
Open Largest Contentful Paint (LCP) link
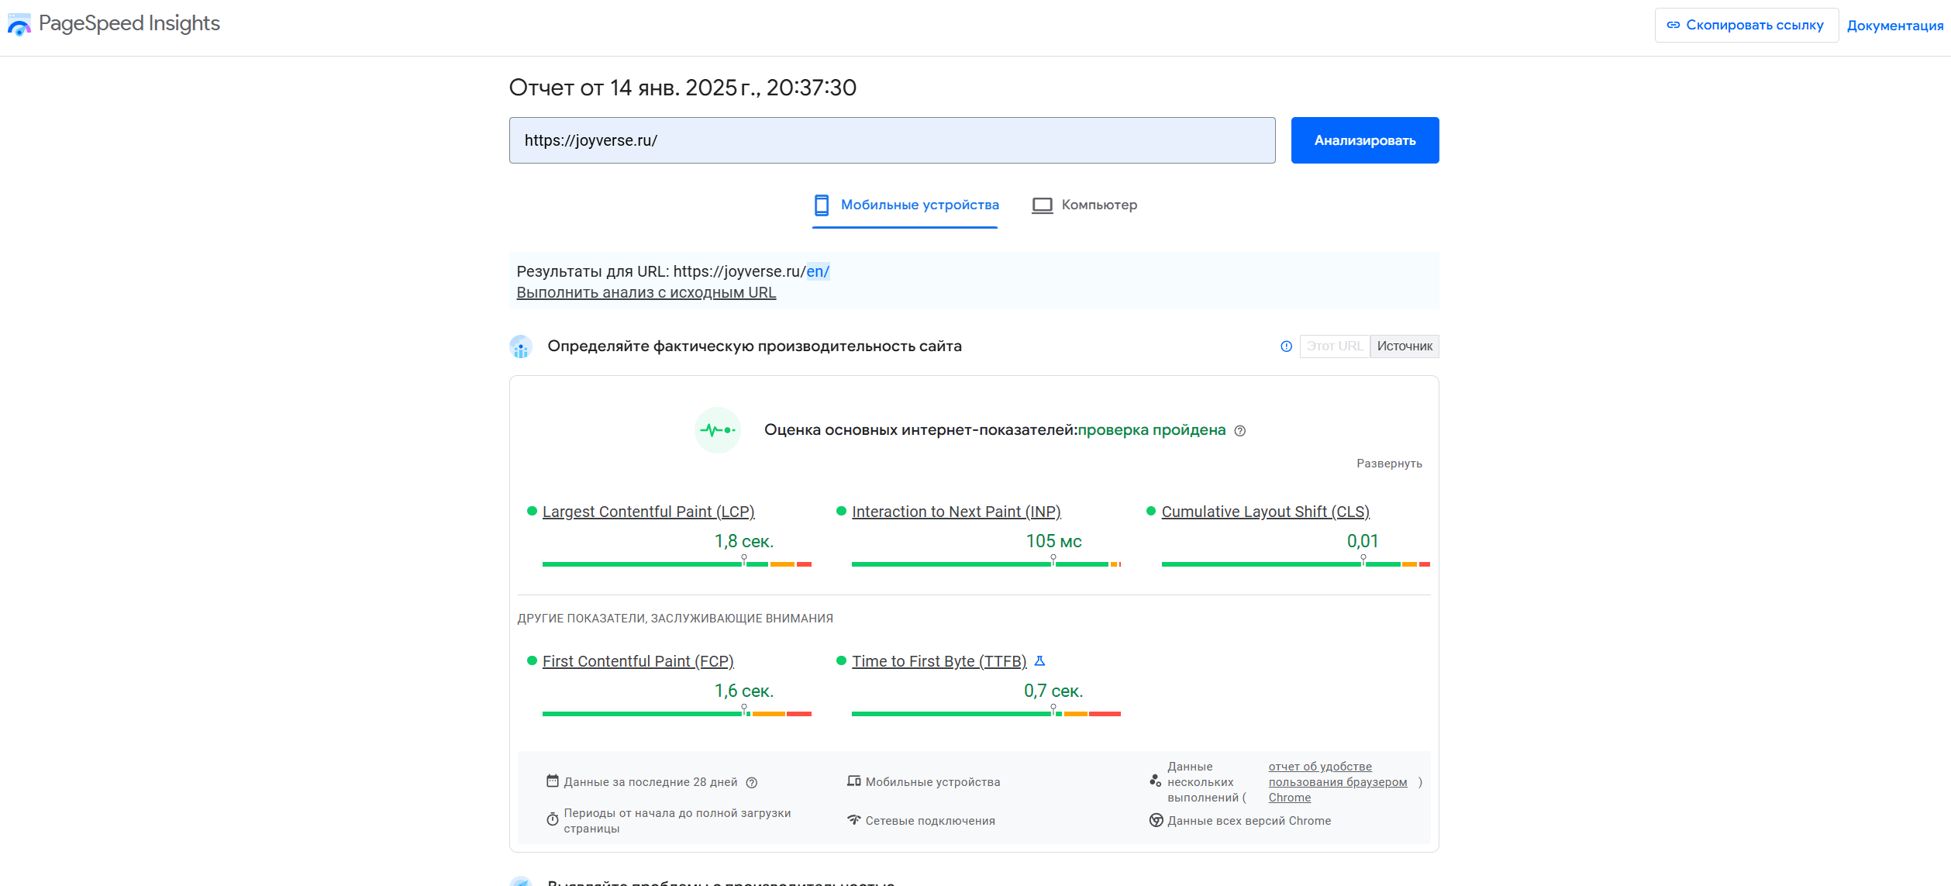click(648, 512)
